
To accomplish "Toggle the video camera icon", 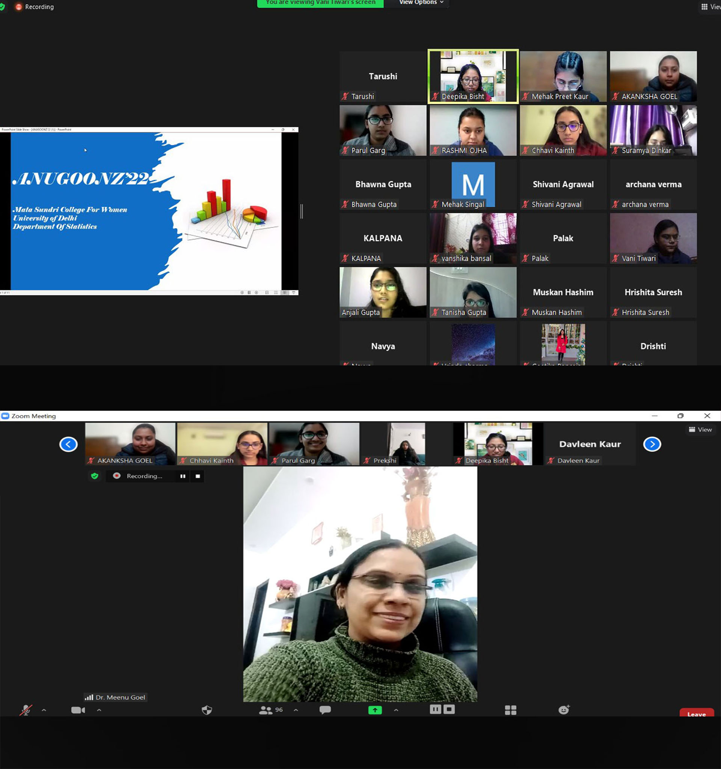I will pyautogui.click(x=78, y=710).
